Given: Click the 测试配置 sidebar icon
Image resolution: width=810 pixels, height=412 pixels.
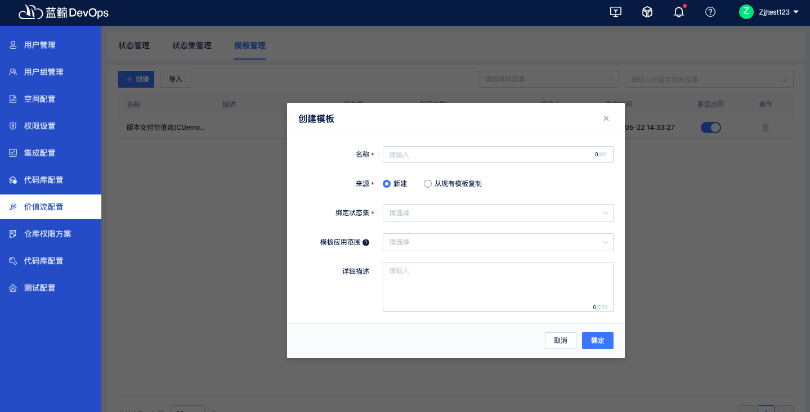Looking at the screenshot, I should [x=13, y=288].
